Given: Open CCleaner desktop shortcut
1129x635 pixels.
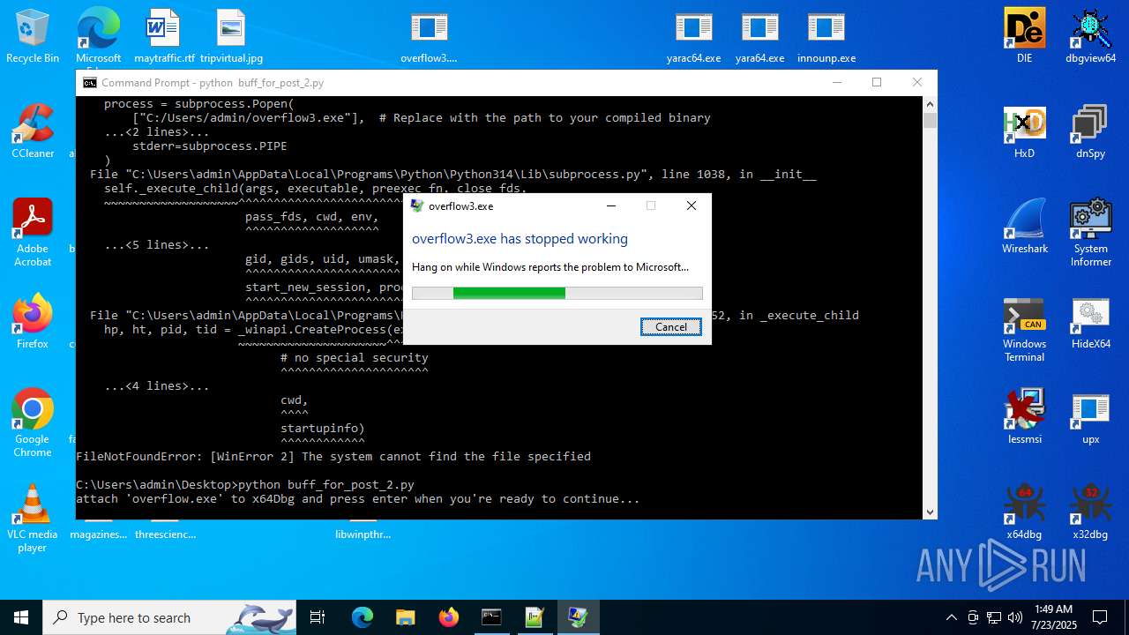Looking at the screenshot, I should 33,131.
